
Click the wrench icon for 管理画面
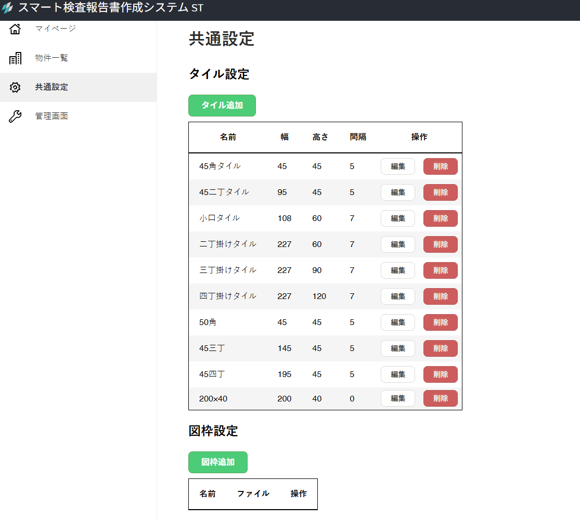coord(15,116)
